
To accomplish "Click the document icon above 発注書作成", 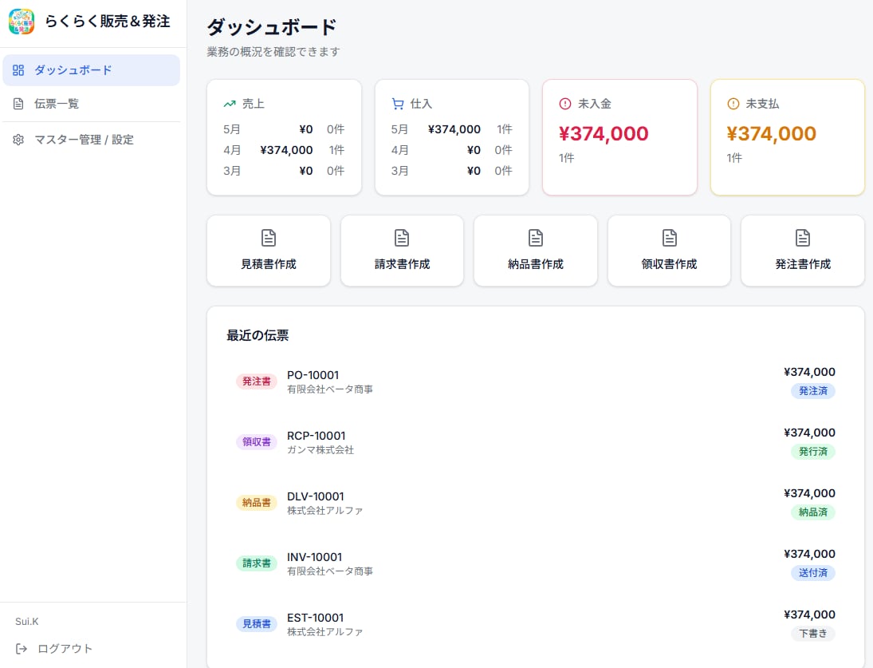I will click(803, 238).
